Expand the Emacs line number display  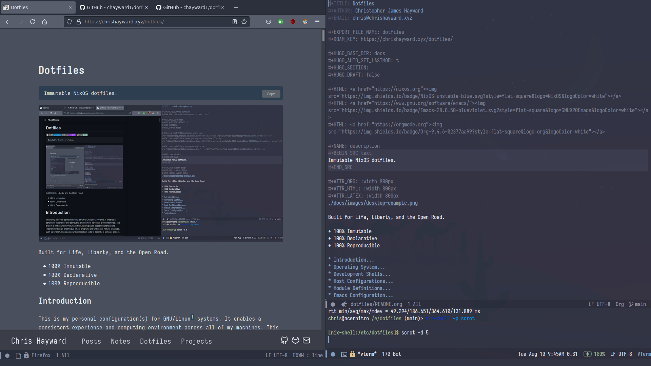[x=408, y=304]
